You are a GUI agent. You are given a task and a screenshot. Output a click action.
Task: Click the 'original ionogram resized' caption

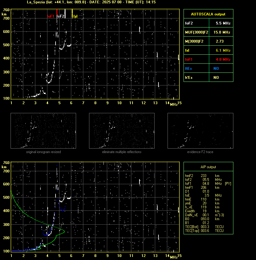click(x=43, y=152)
